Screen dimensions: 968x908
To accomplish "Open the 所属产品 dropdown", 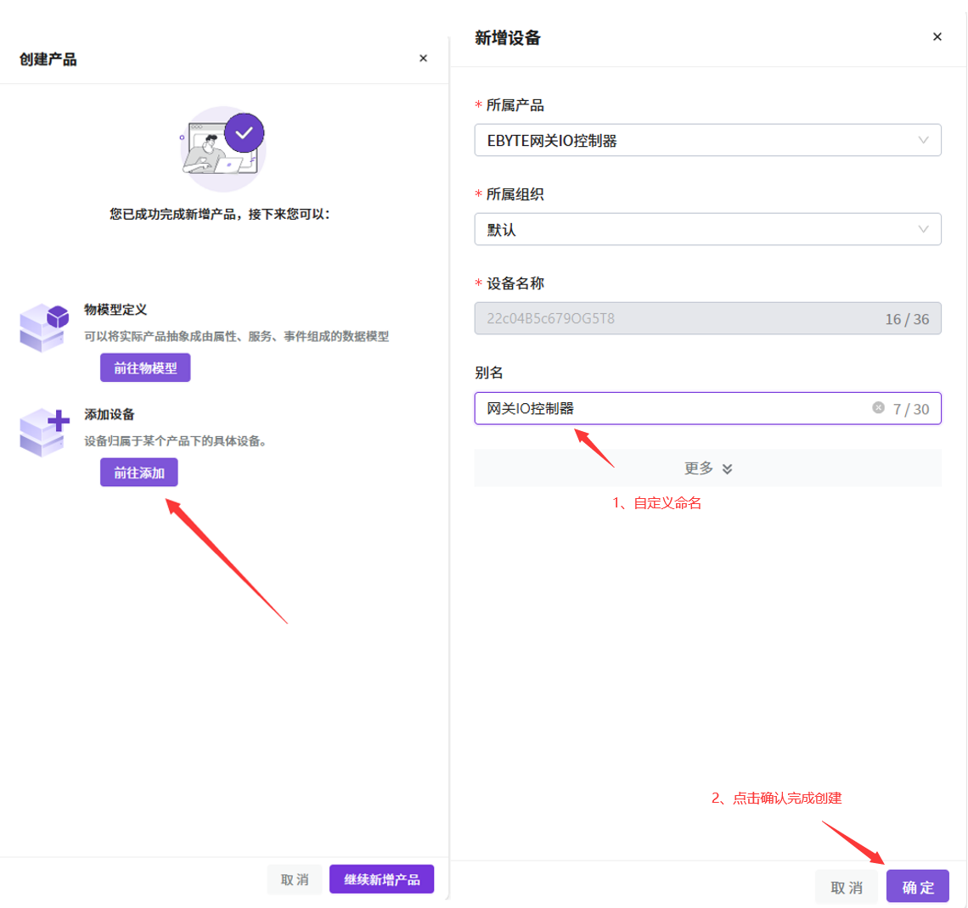I will pos(706,141).
